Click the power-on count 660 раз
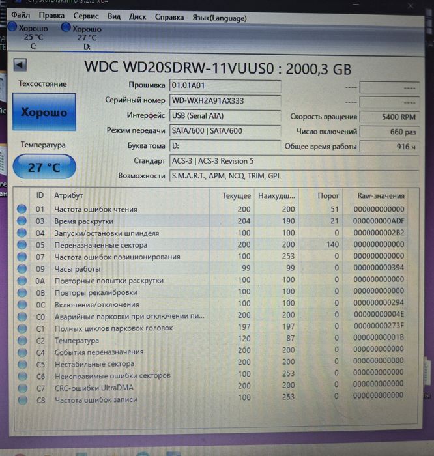The height and width of the screenshot is (456, 434). click(390, 132)
